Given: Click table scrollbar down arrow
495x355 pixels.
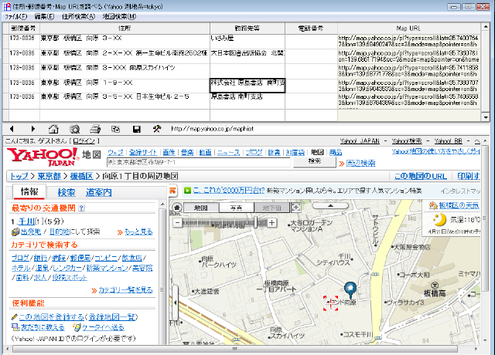Looking at the screenshot, I should pos(486,117).
